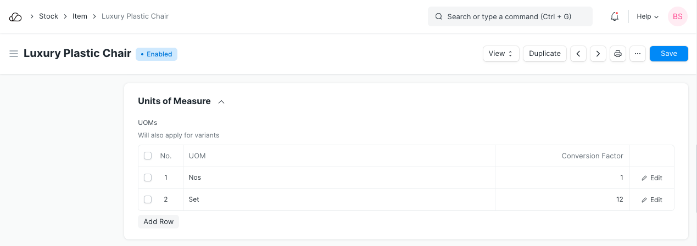Navigate to Item breadcrumb
Screen dimensions: 697x246
(80, 16)
